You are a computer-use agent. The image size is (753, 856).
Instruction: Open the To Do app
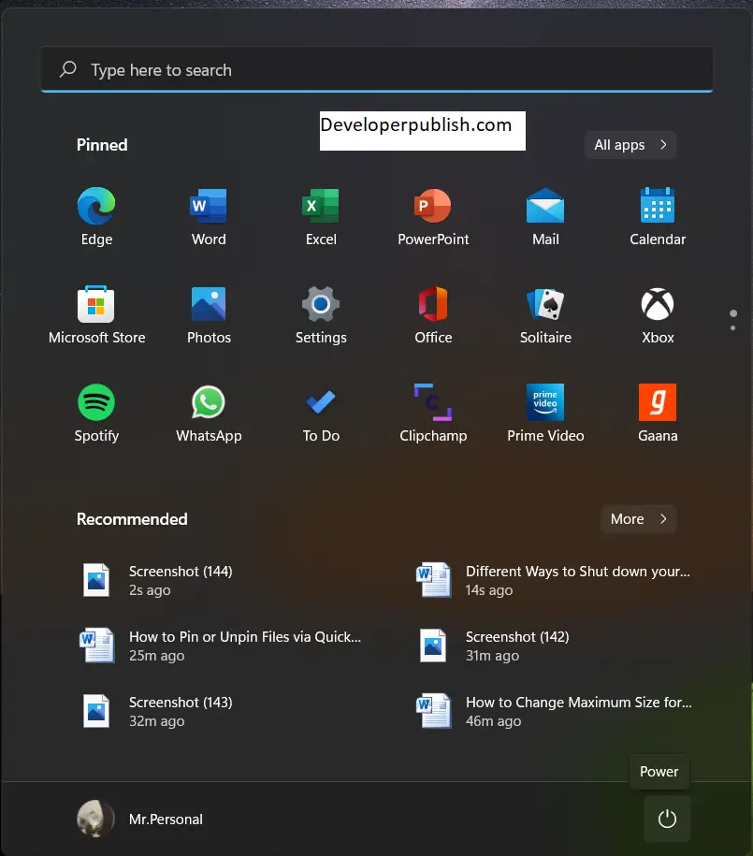coord(321,413)
